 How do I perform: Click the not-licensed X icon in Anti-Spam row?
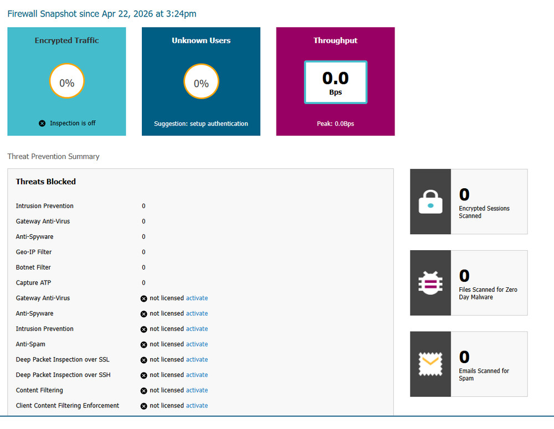pyautogui.click(x=144, y=344)
